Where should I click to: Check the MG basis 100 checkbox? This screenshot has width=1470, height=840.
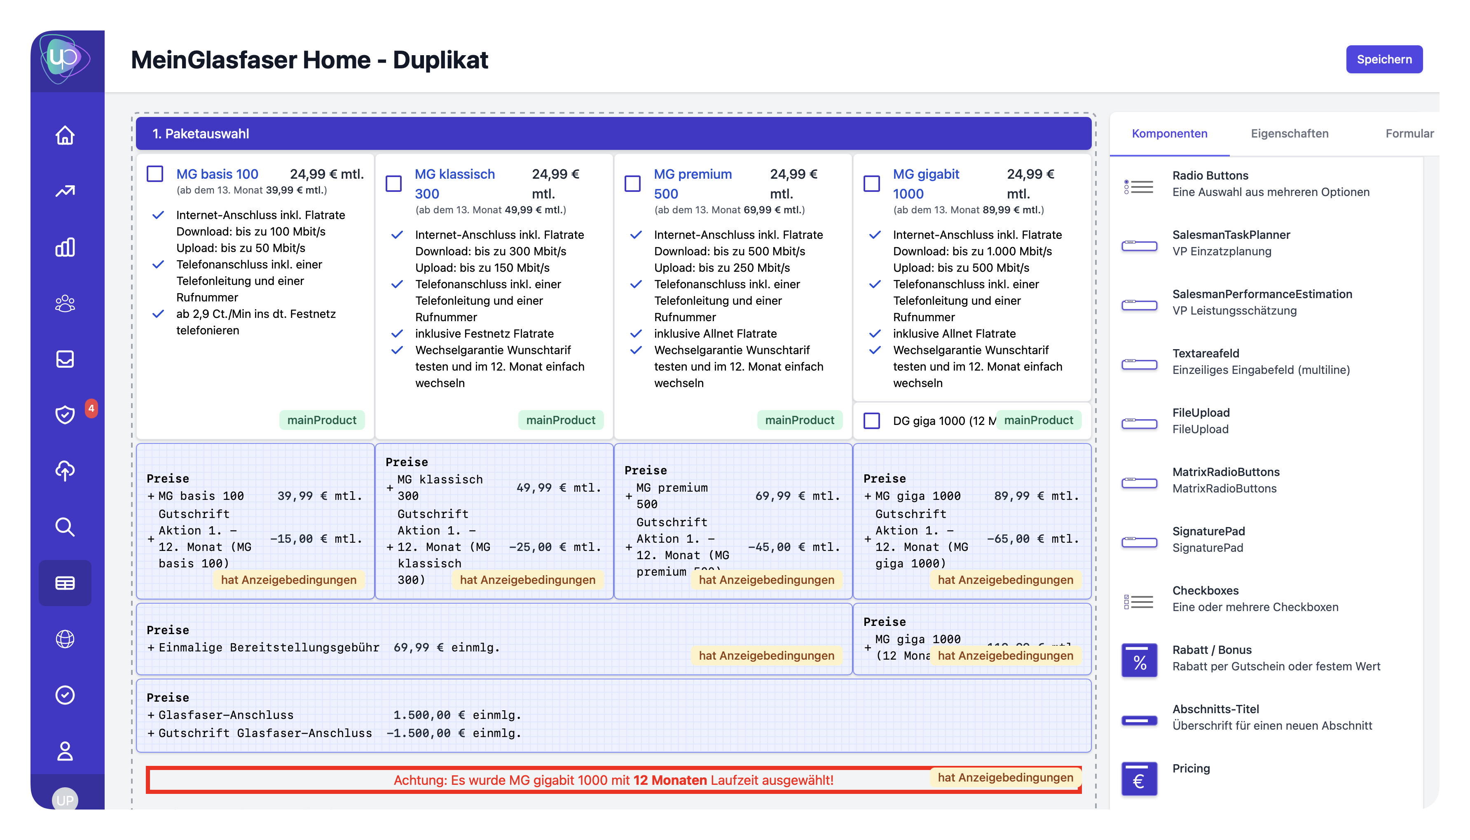154,174
